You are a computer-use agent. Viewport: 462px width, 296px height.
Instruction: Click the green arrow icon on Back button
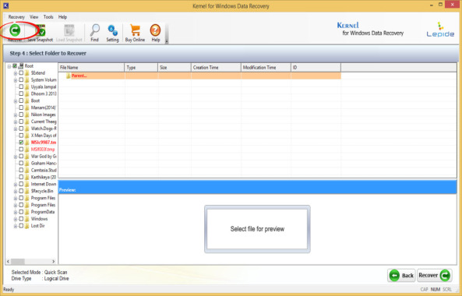(394, 276)
